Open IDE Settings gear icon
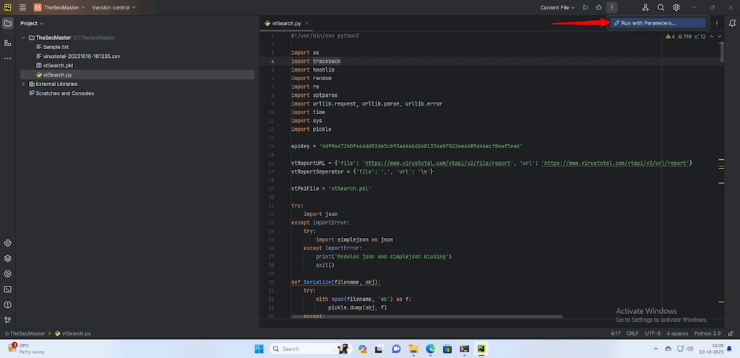 pyautogui.click(x=676, y=7)
